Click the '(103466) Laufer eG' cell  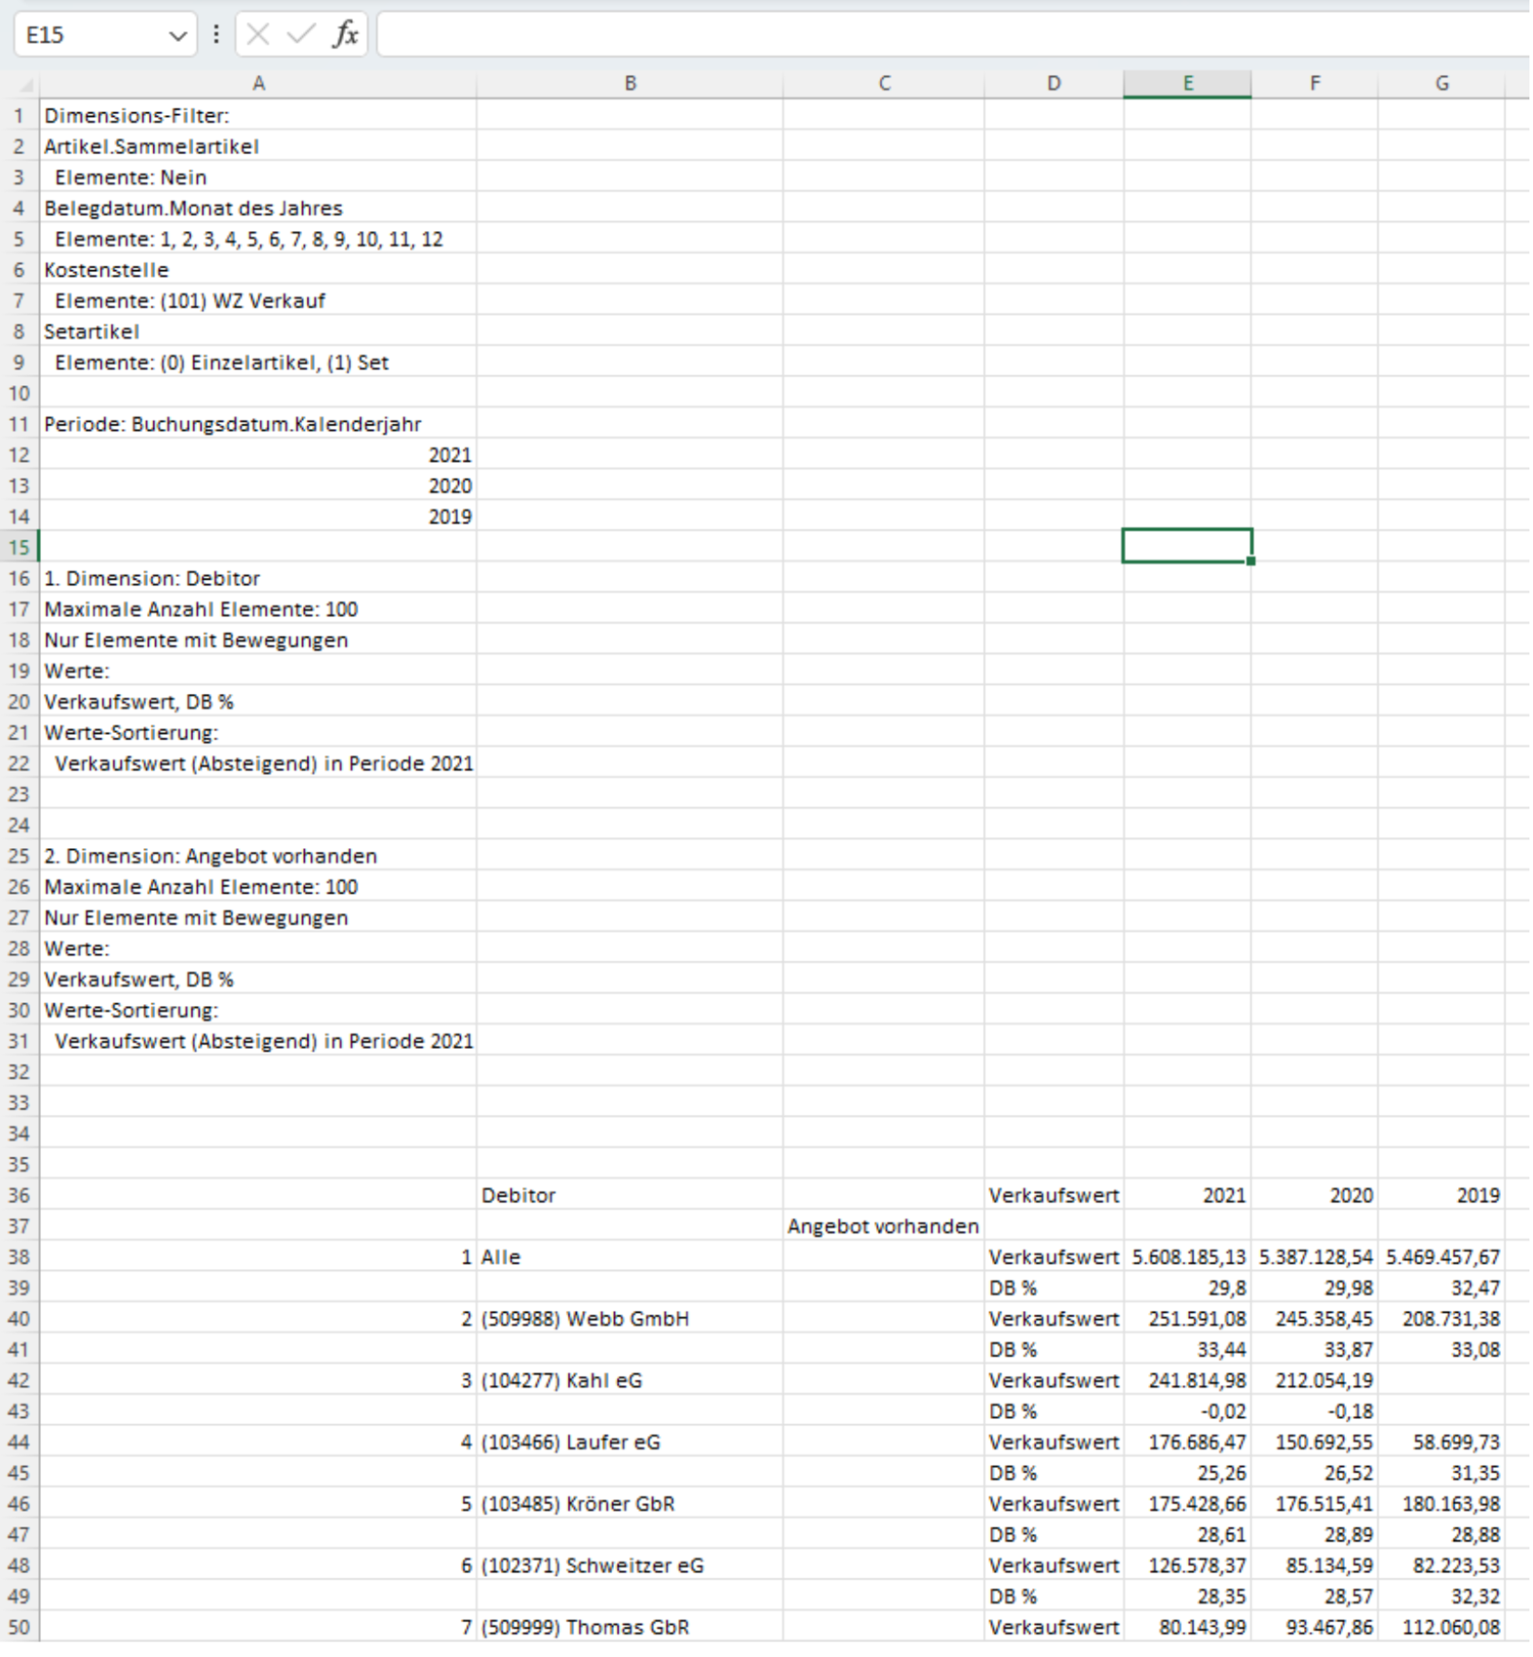click(x=630, y=1442)
